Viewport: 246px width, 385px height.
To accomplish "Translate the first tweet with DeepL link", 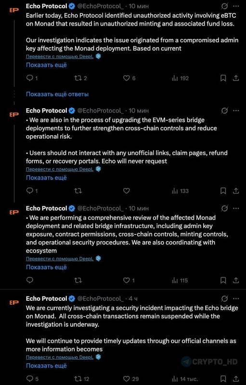I will [x=60, y=56].
